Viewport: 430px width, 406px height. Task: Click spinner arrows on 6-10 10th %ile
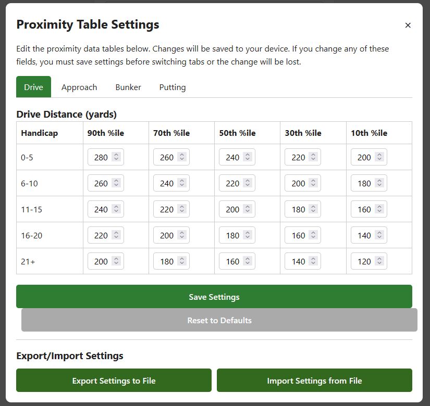[379, 183]
